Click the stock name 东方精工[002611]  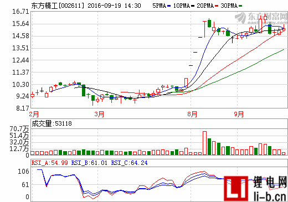pos(58,6)
